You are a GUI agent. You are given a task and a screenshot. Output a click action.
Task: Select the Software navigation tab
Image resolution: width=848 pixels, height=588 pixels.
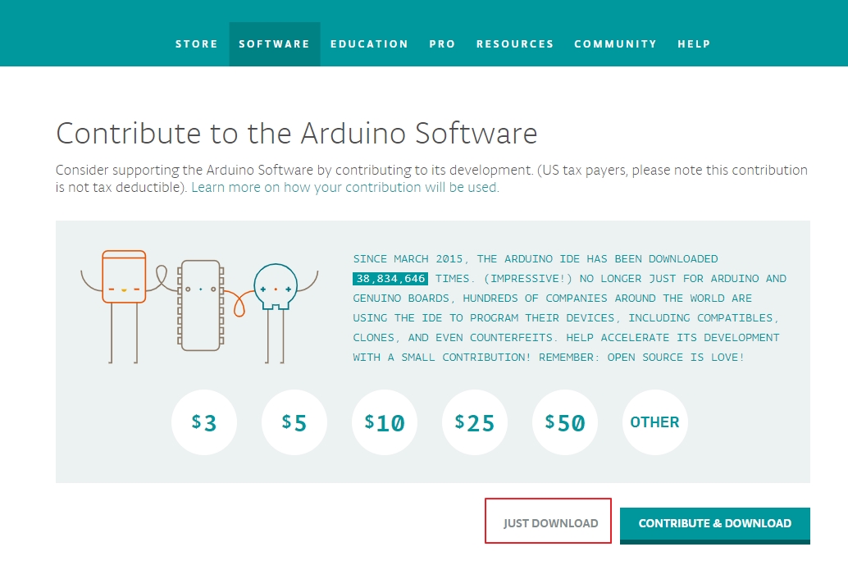(x=275, y=44)
